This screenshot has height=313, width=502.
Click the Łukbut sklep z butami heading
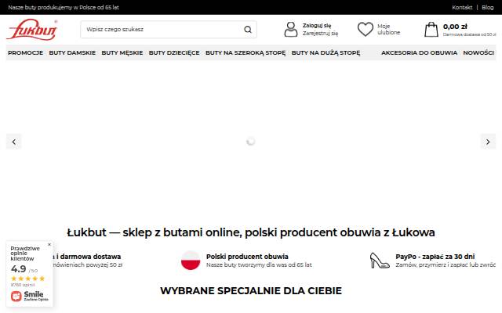(x=251, y=232)
